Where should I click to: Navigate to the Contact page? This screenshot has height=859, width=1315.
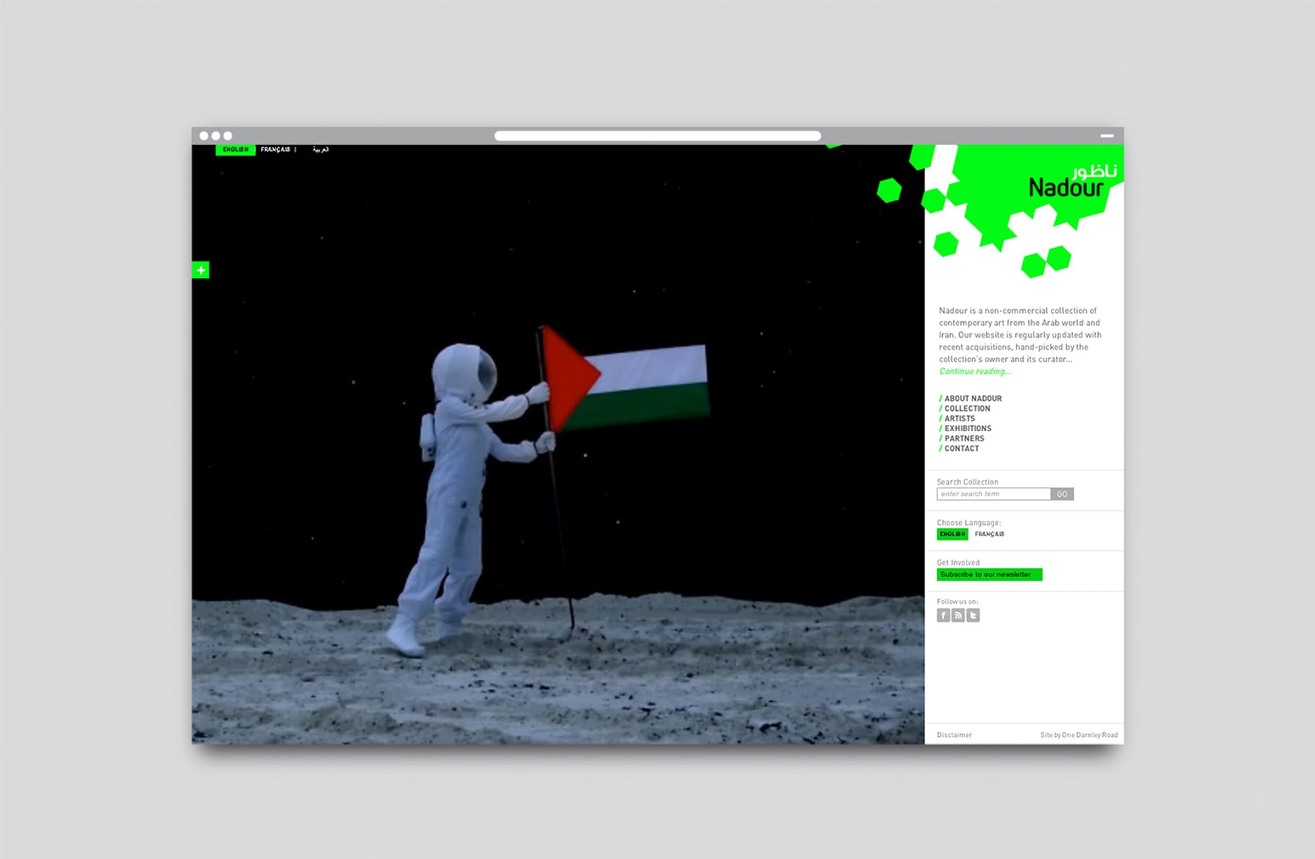point(961,448)
